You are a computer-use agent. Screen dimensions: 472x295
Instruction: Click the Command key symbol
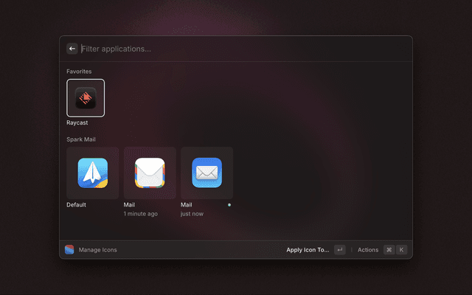[389, 250]
